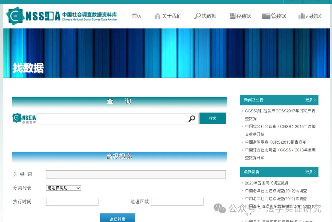The height and width of the screenshot is (222, 332).
Task: Click 更多 in the 新闻及公告 header
Action: [310, 100]
